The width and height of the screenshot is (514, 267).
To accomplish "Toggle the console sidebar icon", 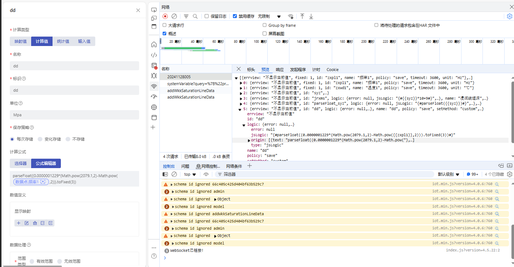I will pos(165,174).
